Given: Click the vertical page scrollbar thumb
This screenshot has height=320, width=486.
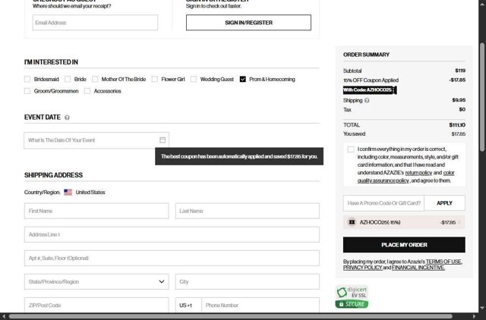Looking at the screenshot, I should click(482, 98).
